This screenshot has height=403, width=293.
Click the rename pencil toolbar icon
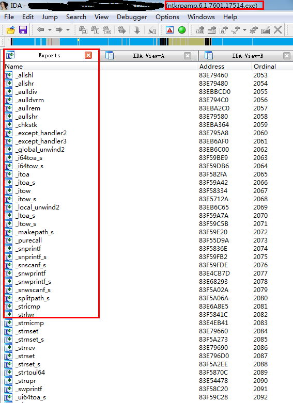pyautogui.click(x=266, y=30)
